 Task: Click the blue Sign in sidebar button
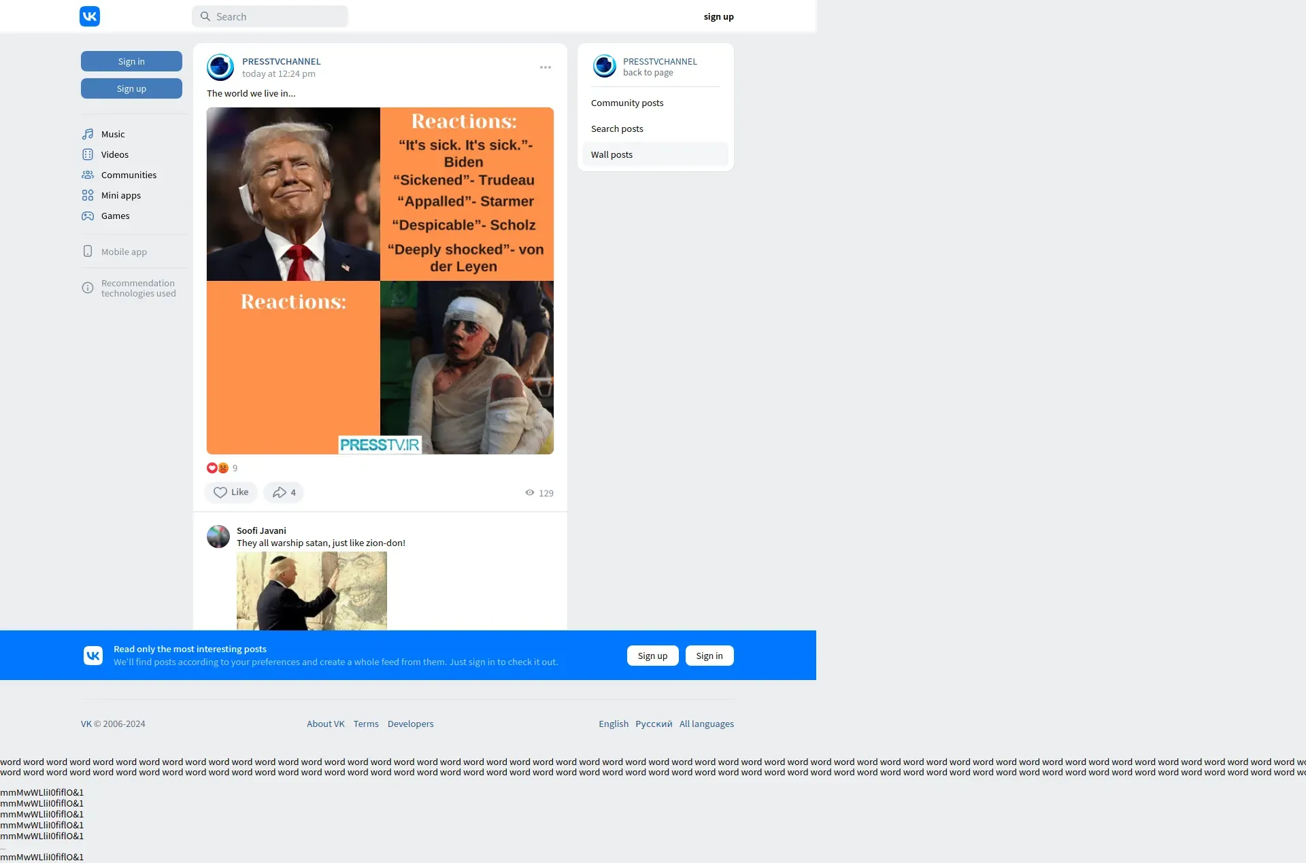pos(131,61)
